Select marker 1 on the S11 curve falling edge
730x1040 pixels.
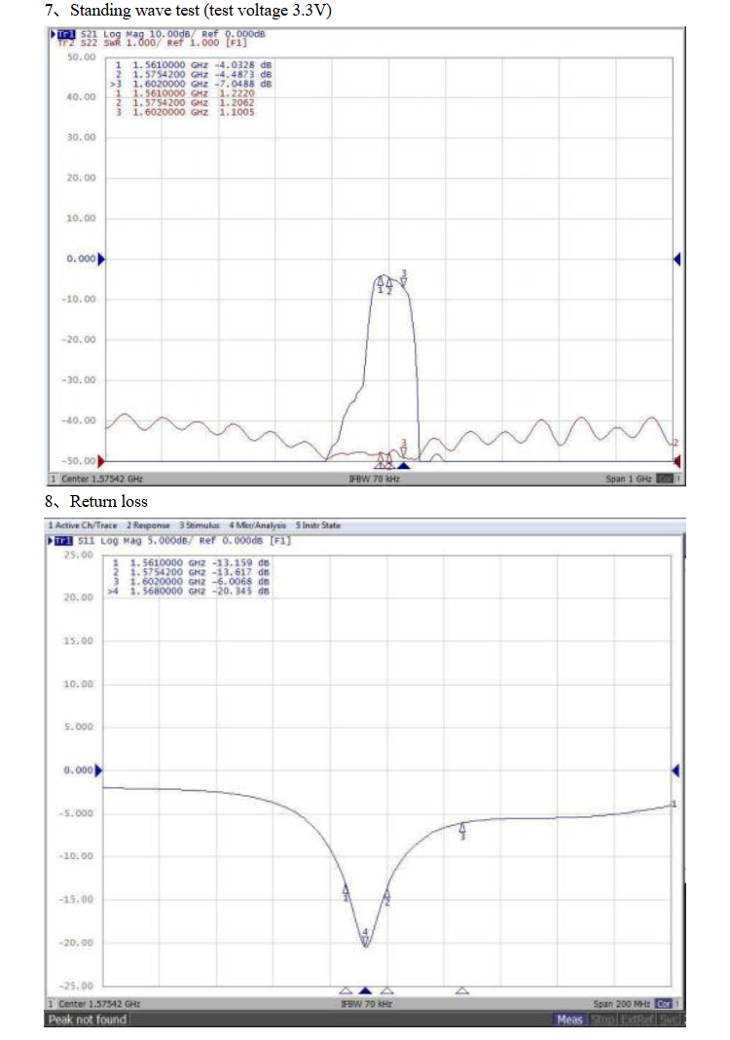[x=346, y=892]
